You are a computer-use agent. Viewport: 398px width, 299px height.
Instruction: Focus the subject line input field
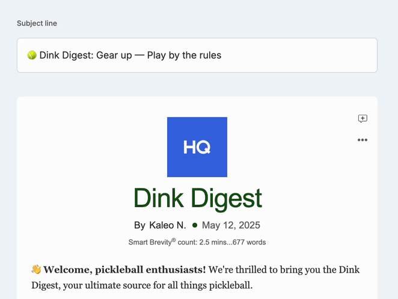coord(197,55)
